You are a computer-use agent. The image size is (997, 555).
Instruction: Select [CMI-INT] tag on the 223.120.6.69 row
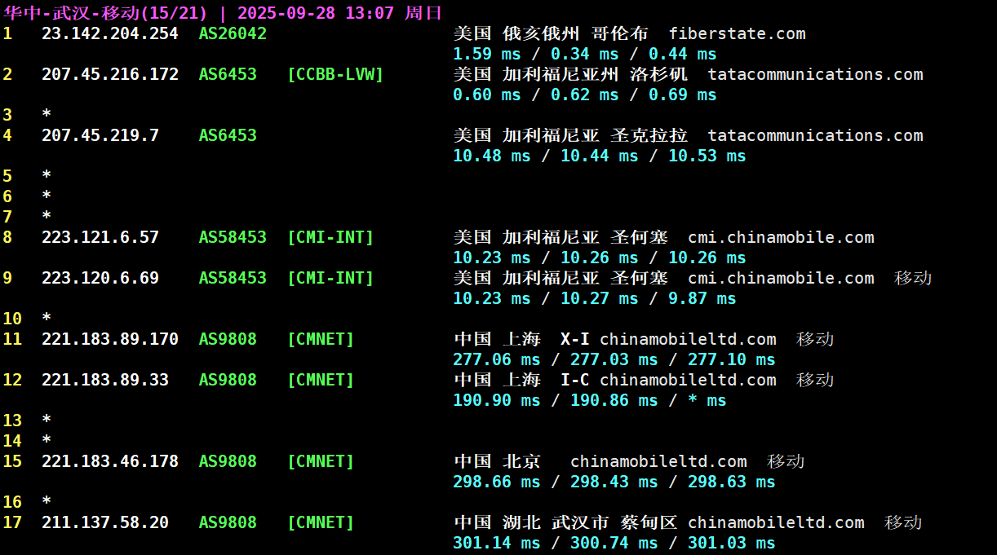[x=330, y=278]
